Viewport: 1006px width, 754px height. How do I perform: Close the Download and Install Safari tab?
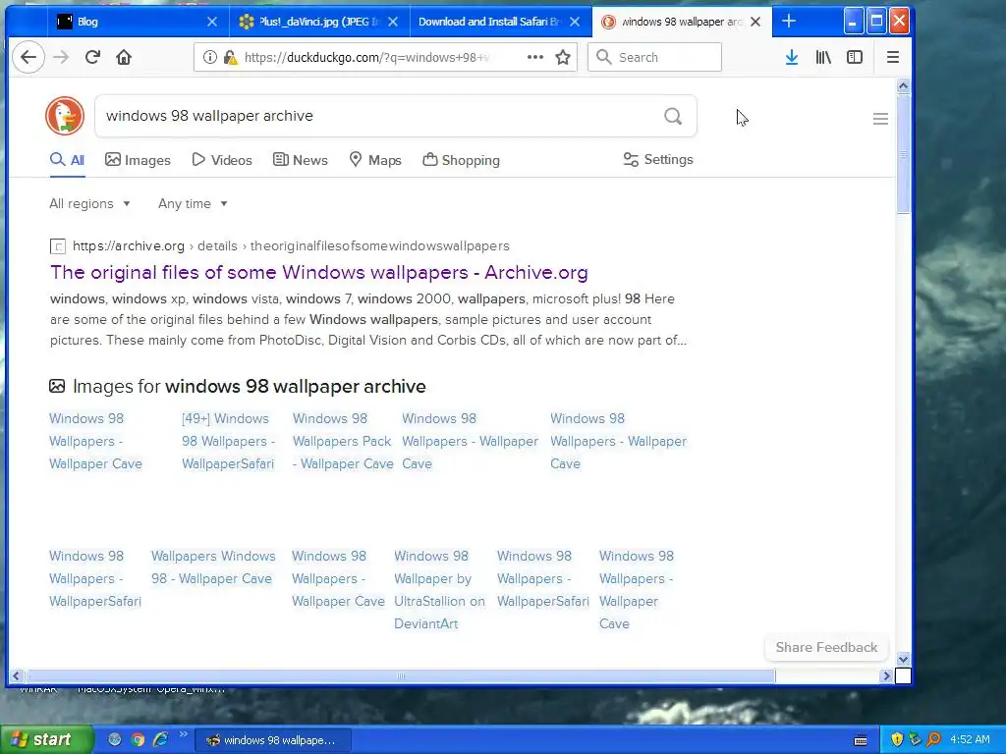(x=575, y=22)
